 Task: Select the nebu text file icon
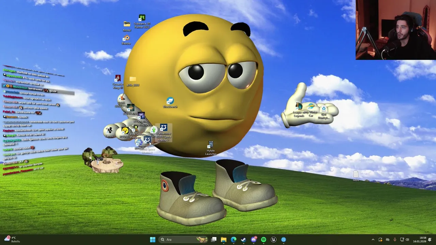point(356,176)
